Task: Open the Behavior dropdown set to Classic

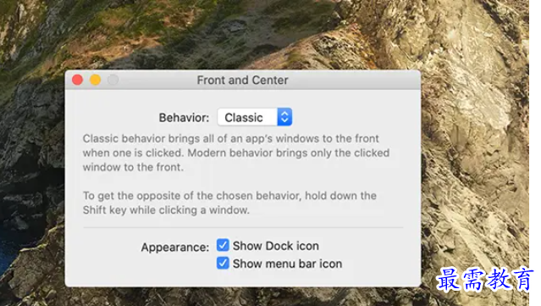Action: pos(255,117)
